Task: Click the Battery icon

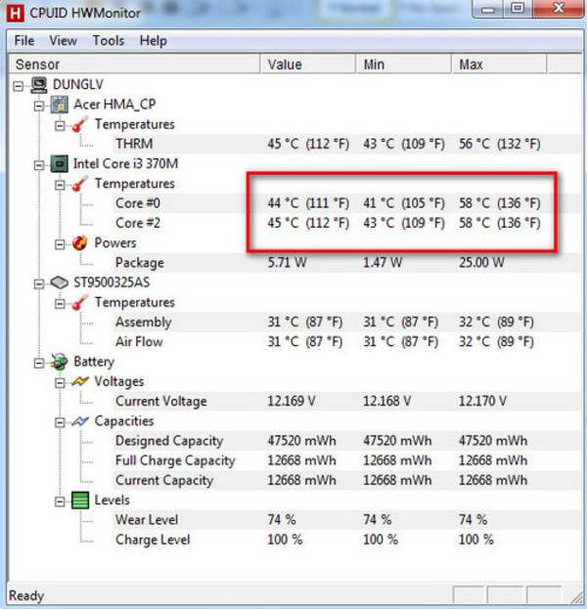Action: 59,362
